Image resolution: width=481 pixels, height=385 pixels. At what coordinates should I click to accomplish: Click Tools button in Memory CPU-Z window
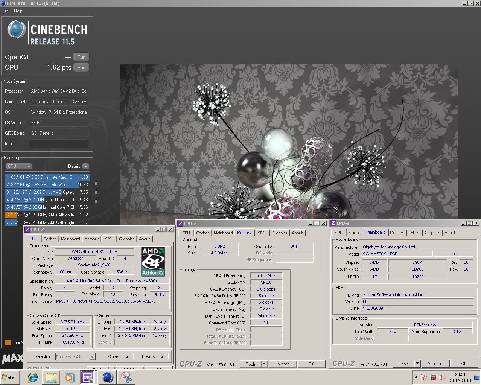coord(251,364)
